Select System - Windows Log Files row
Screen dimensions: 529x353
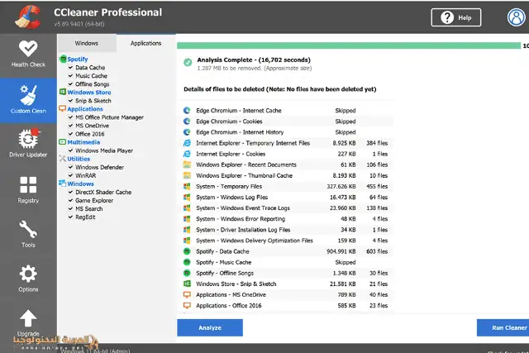click(285, 197)
